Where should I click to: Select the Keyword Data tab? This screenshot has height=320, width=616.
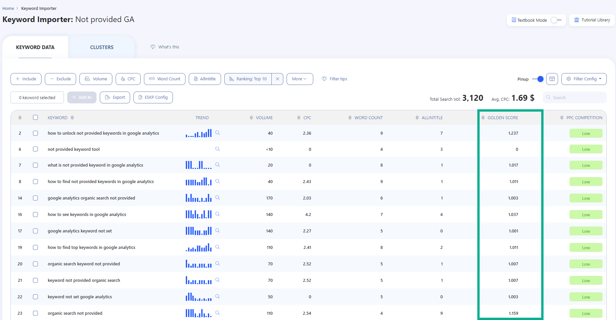click(x=35, y=47)
